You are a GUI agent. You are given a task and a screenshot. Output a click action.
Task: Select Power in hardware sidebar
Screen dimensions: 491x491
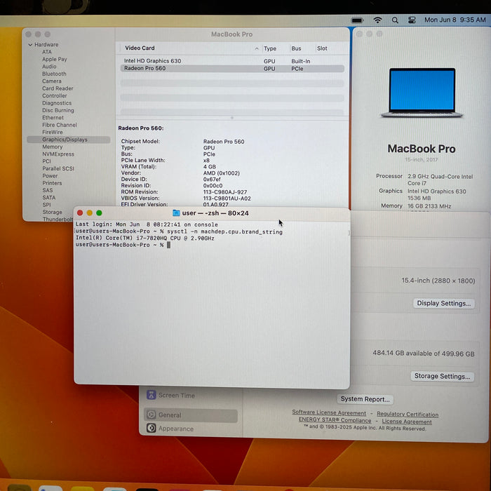(50, 175)
